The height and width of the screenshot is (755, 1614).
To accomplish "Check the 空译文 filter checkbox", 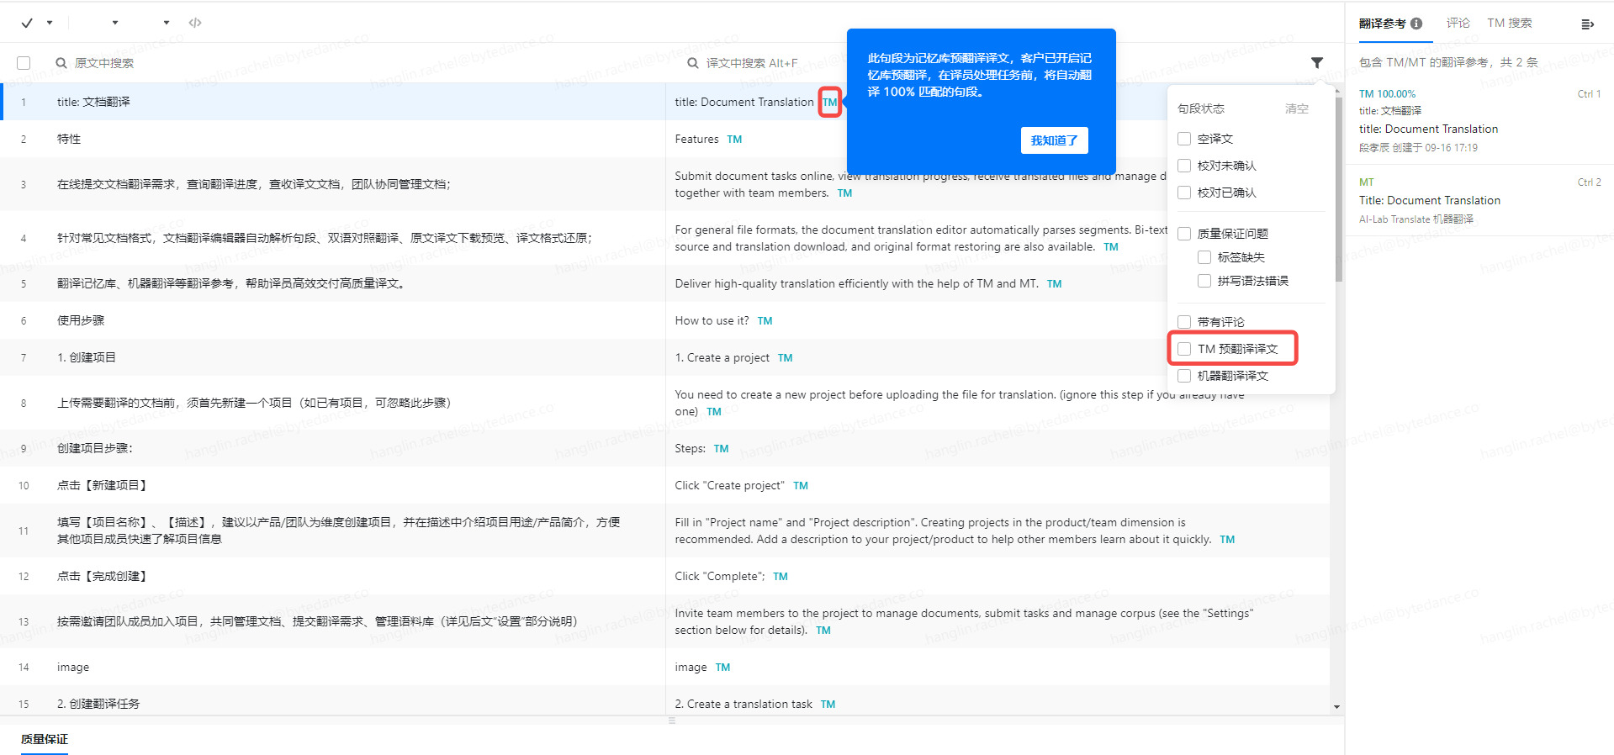I will pos(1184,139).
